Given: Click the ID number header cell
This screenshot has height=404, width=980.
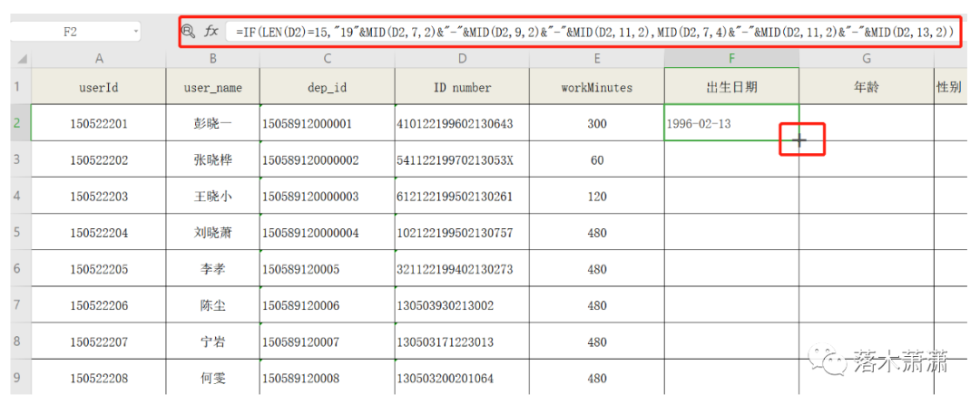Looking at the screenshot, I should 462,87.
